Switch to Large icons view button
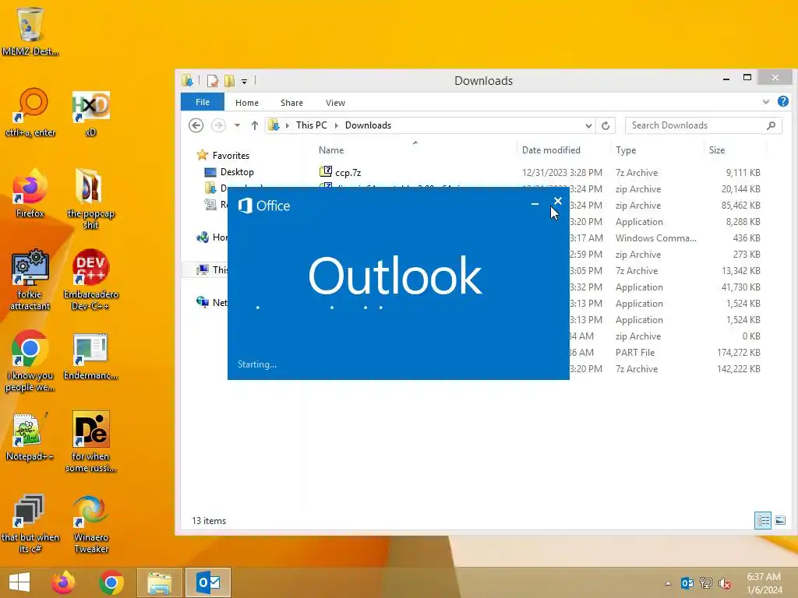 pos(780,520)
